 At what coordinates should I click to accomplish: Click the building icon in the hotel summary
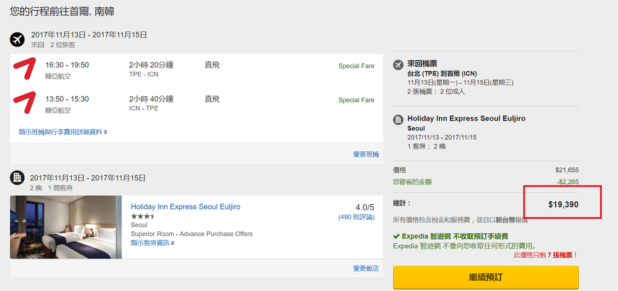pos(398,119)
